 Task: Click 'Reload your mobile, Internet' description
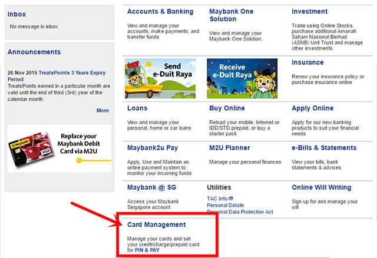pos(244,128)
